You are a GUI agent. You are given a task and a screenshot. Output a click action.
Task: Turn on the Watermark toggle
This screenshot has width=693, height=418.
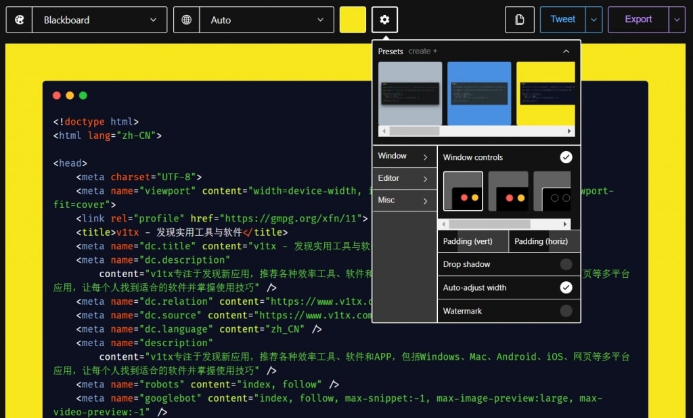566,311
